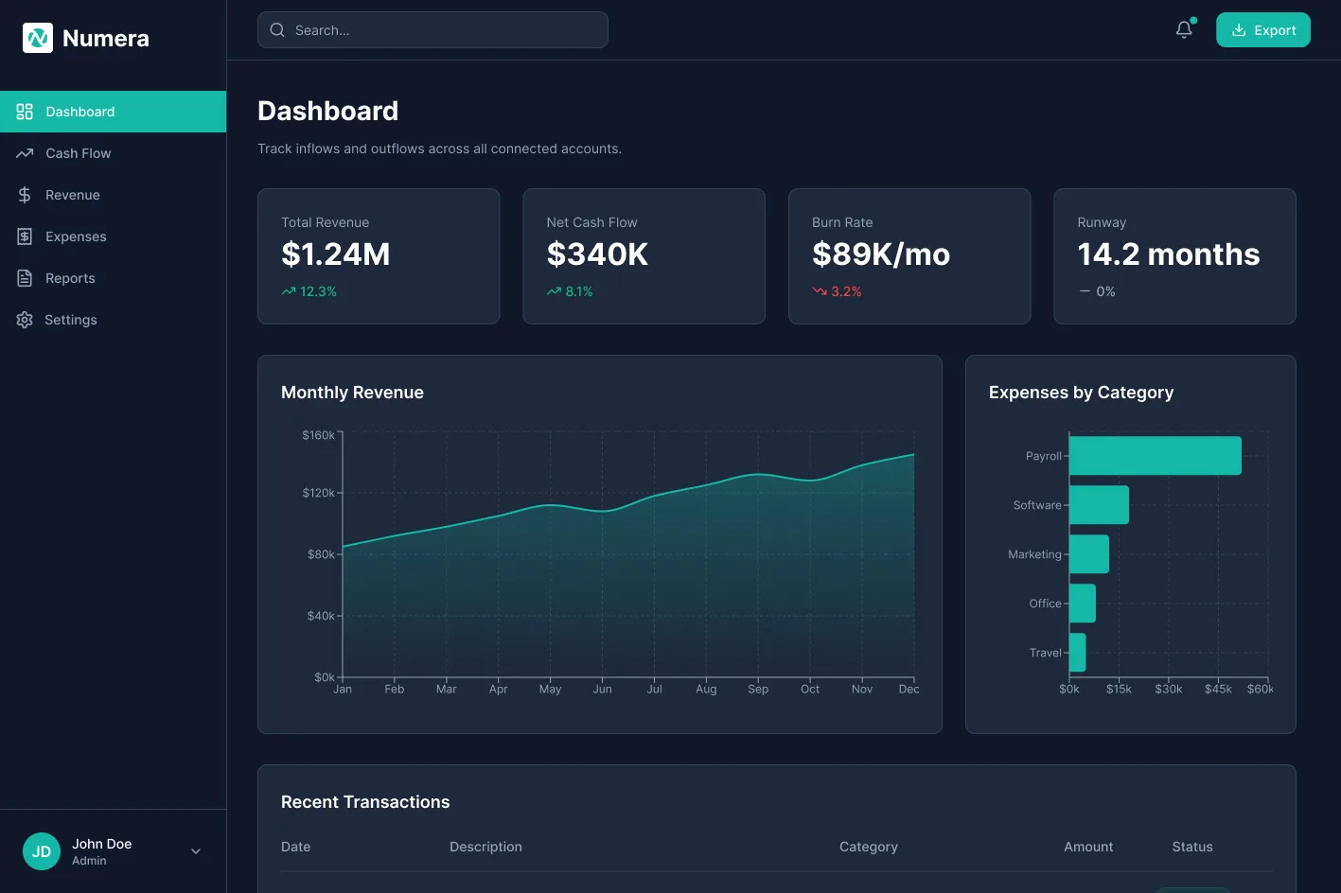Select the Runway 14.2 months value
1341x893 pixels.
pos(1169,254)
